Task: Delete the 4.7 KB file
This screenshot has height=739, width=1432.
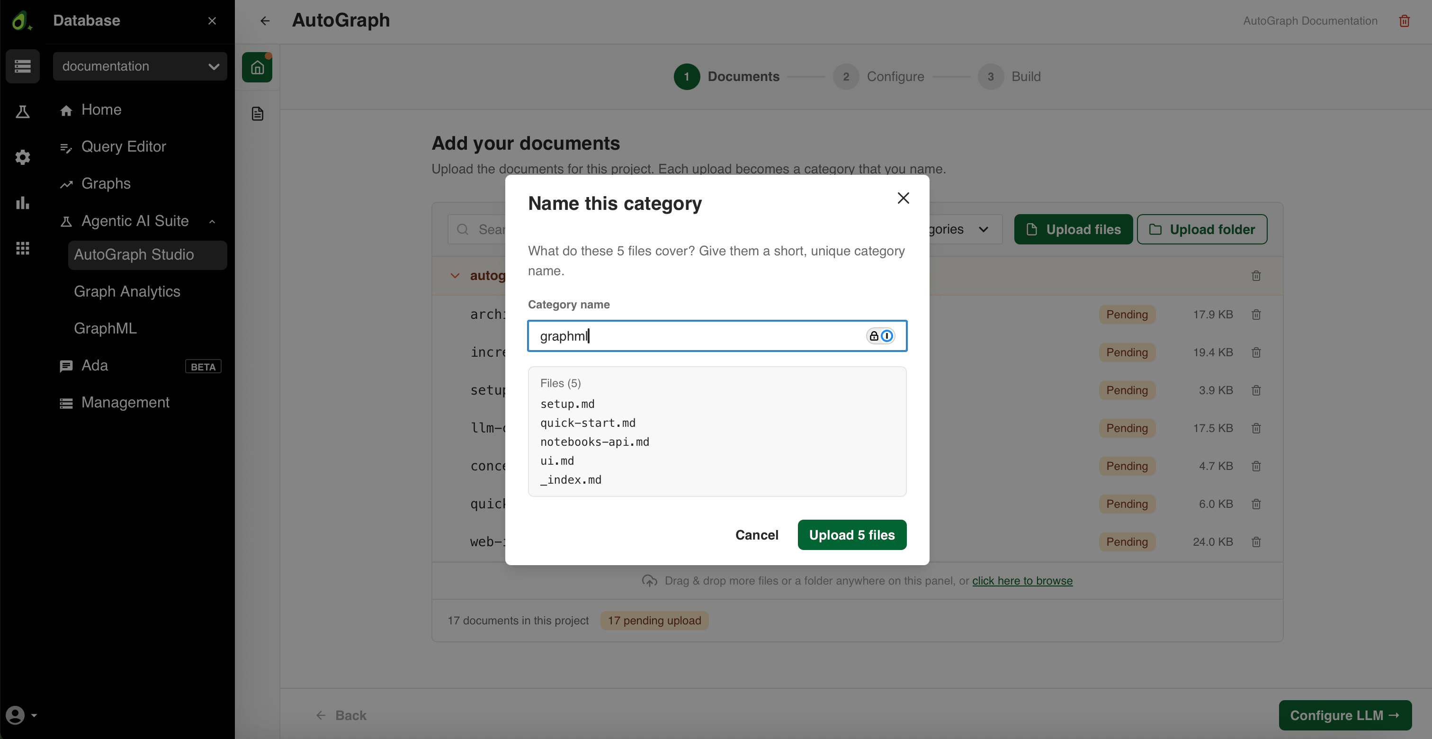Action: click(x=1256, y=466)
